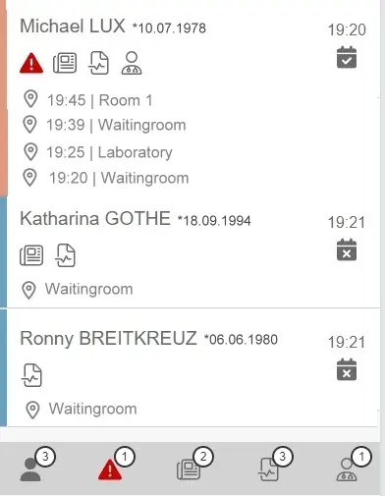Click doctor icon in Michael LUX row
Viewport: 385px width, 496px height.
132,63
